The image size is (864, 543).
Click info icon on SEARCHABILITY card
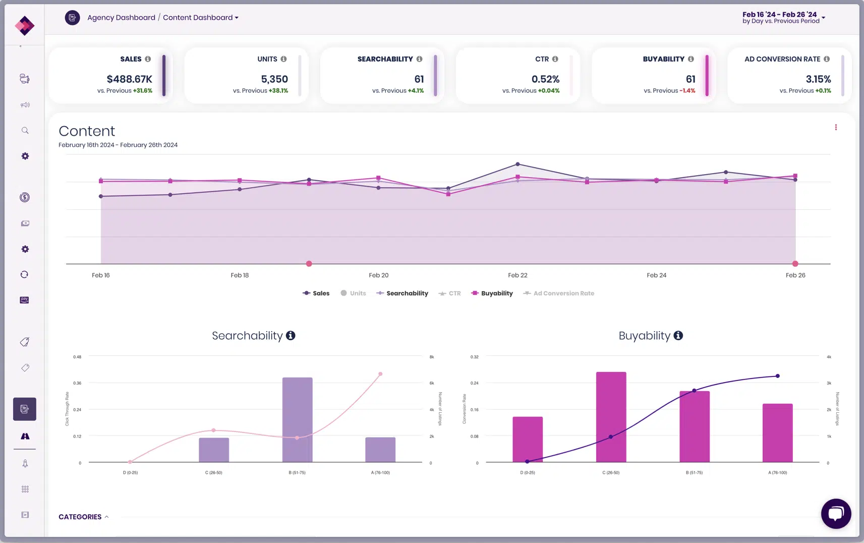coord(419,59)
